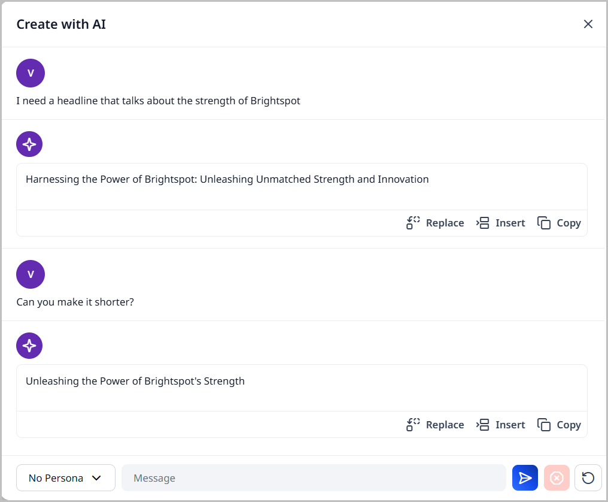Screen dimensions: 608x502
Task: Click the AI sparkle avatar on the second response
Action: [29, 346]
